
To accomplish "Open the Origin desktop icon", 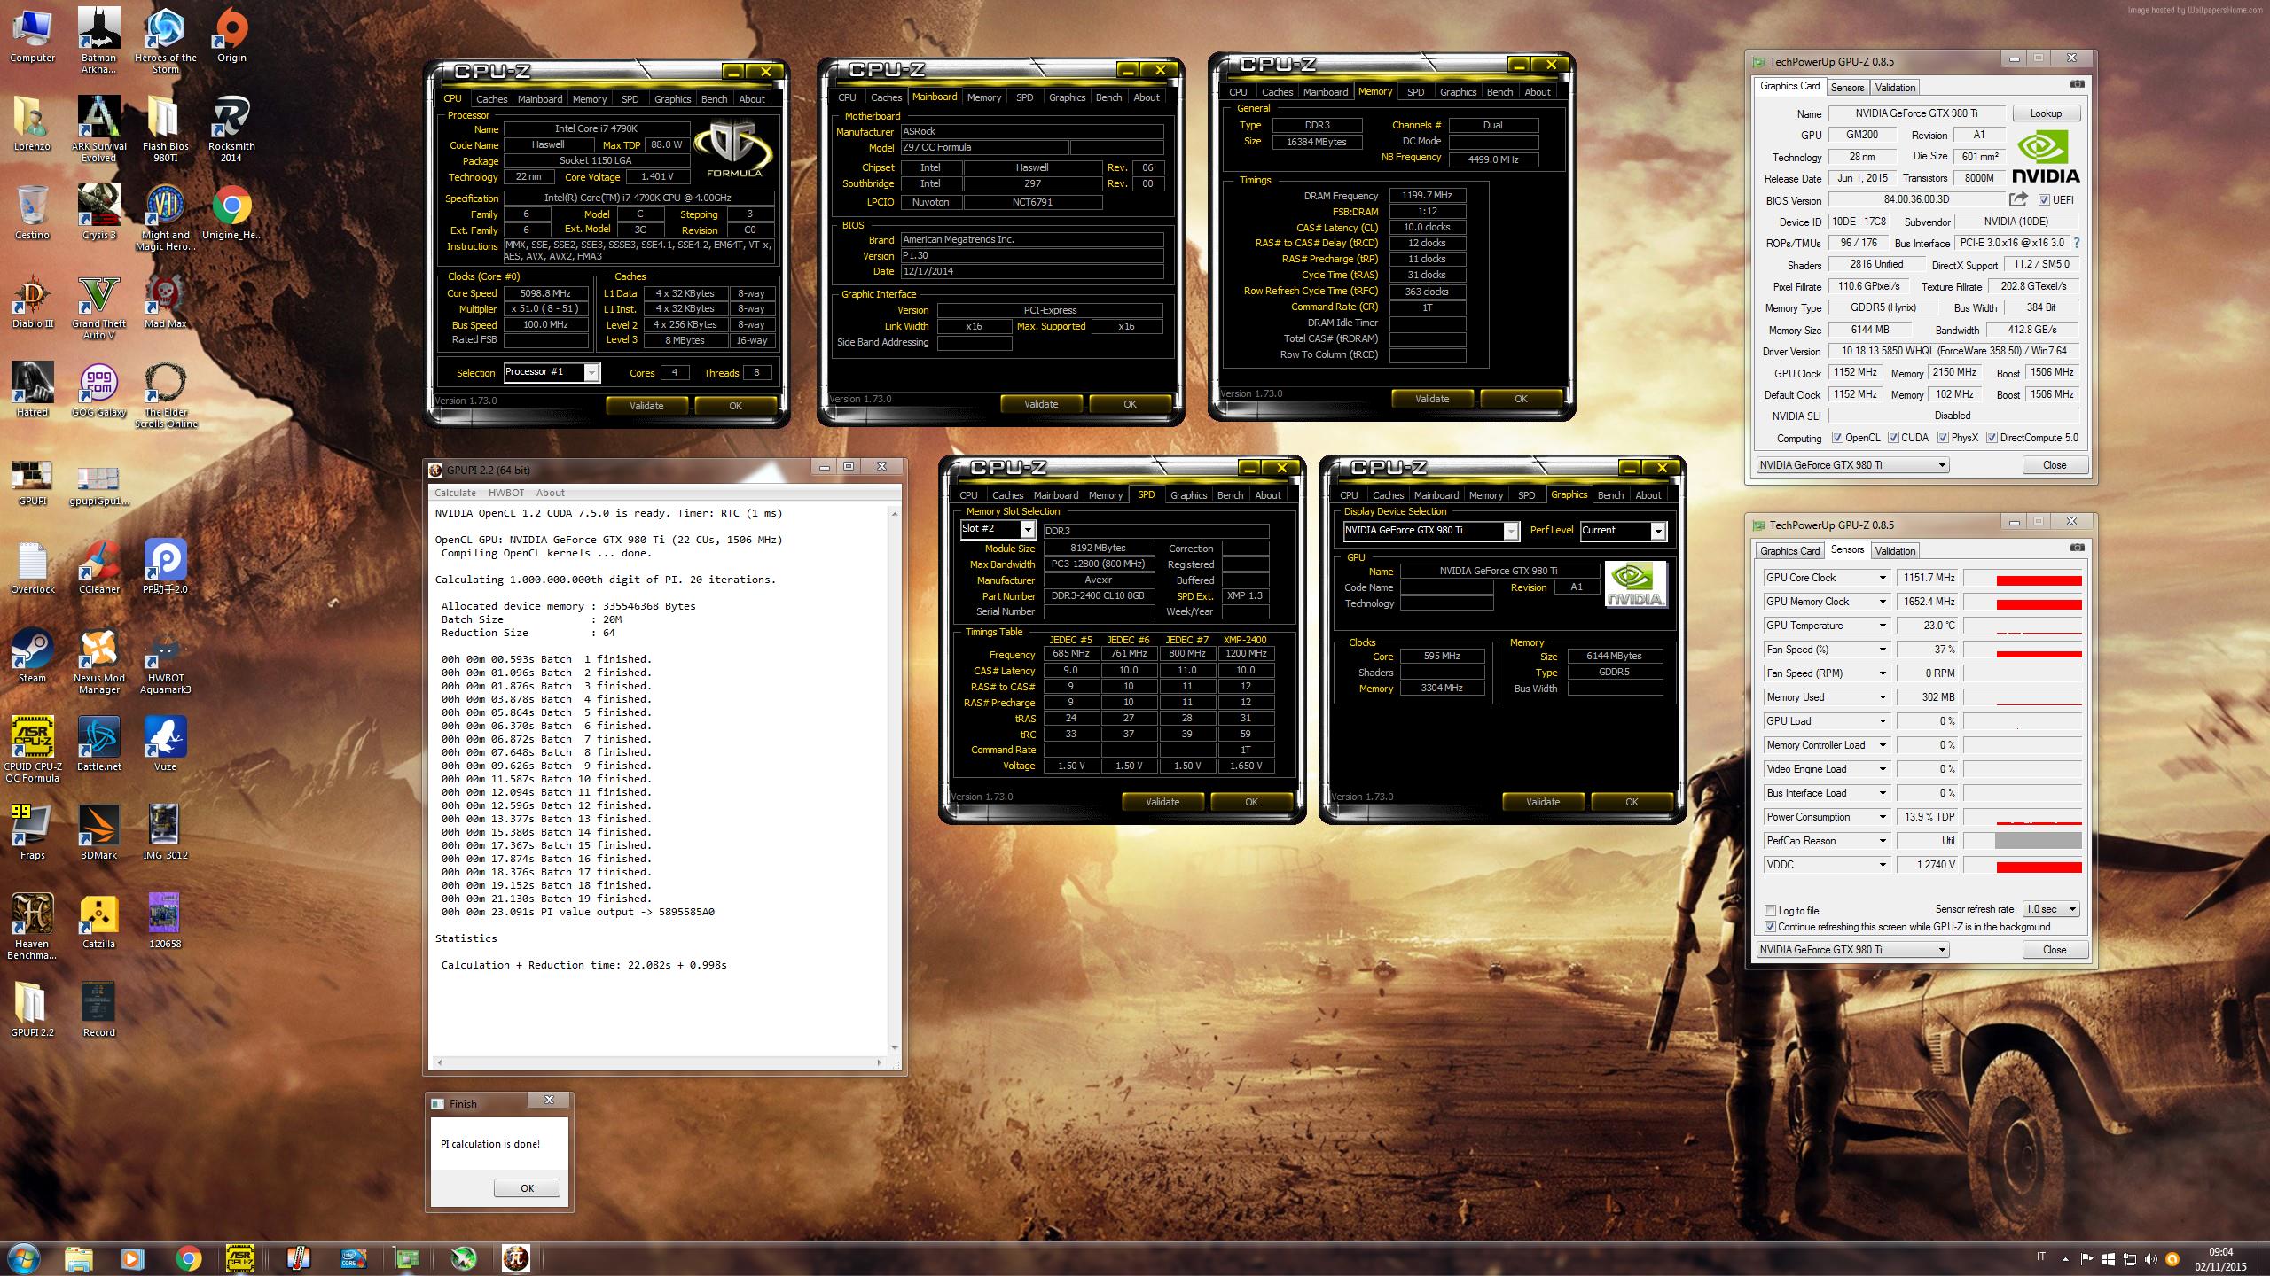I will (x=231, y=35).
